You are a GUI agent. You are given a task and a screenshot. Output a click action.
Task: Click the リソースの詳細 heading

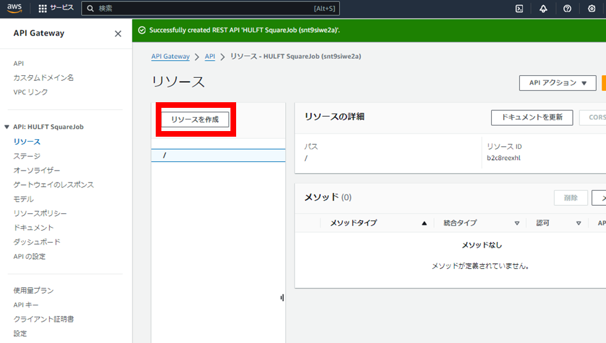click(334, 117)
